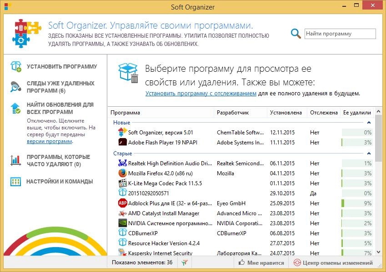Select AMD Catalyst Install Manager row
Viewport: 386px width, 272px height.
241,213
